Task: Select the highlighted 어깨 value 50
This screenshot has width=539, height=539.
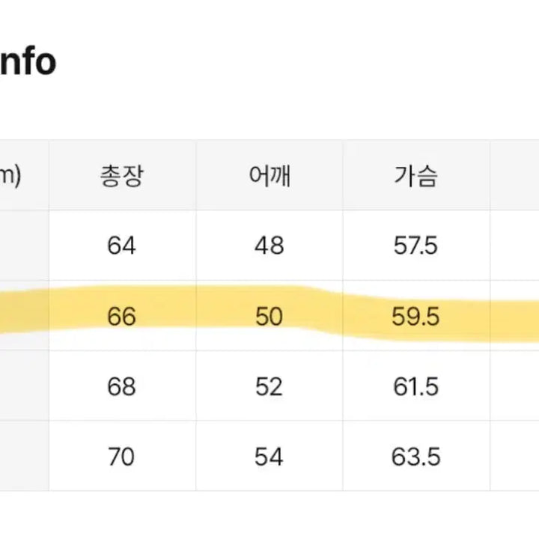Action: click(269, 317)
